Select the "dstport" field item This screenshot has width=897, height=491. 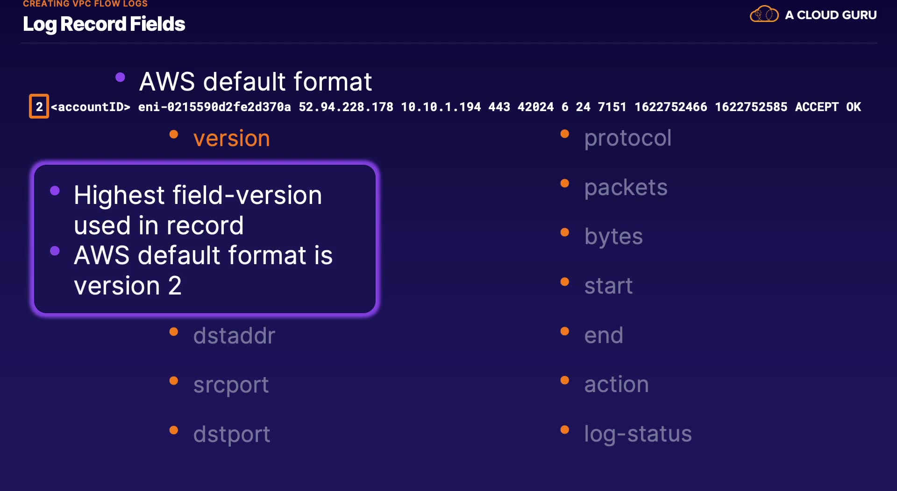tap(232, 435)
